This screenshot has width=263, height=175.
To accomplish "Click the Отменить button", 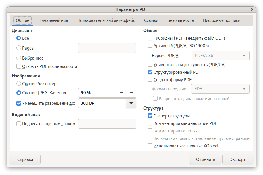I will point(205,159).
